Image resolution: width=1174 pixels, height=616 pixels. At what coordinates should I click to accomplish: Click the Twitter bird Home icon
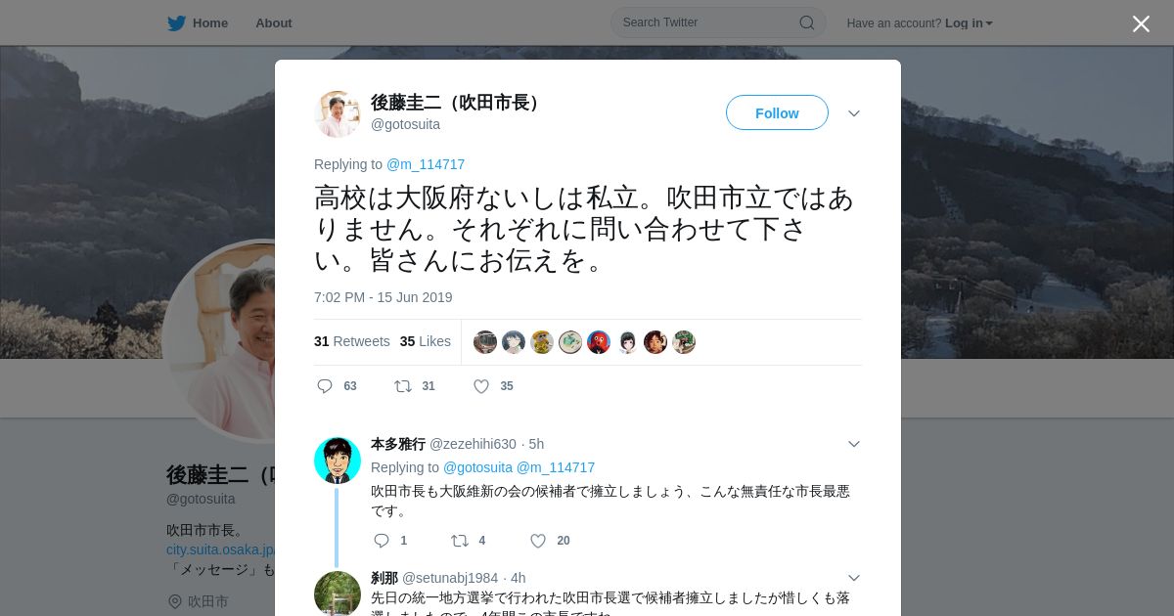tap(176, 23)
